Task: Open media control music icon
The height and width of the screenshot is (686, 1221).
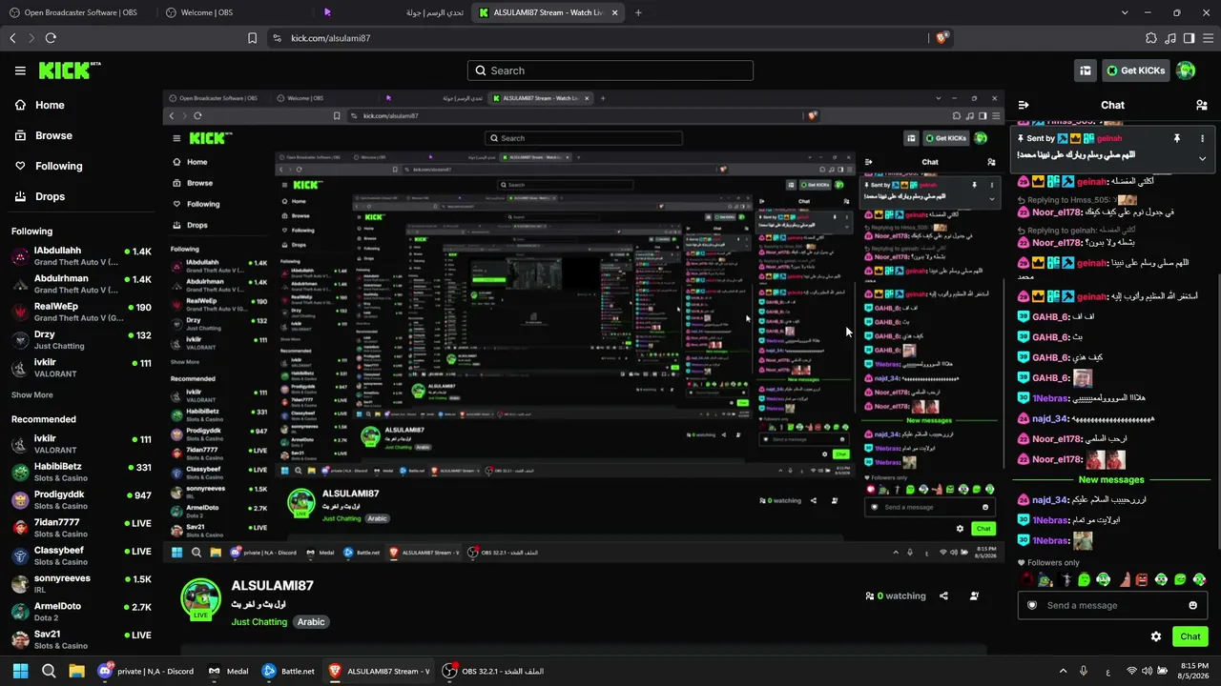Action: [x=1170, y=38]
